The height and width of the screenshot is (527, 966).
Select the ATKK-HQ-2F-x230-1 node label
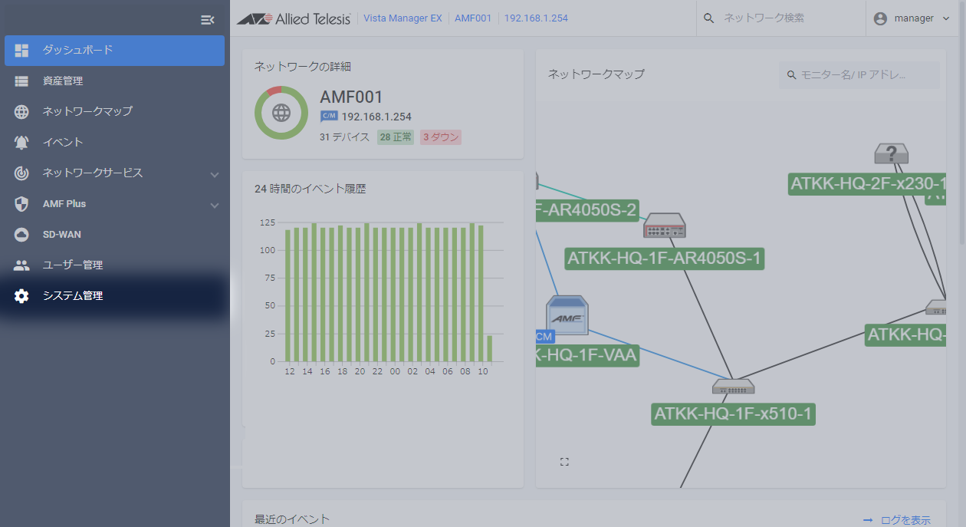point(867,184)
